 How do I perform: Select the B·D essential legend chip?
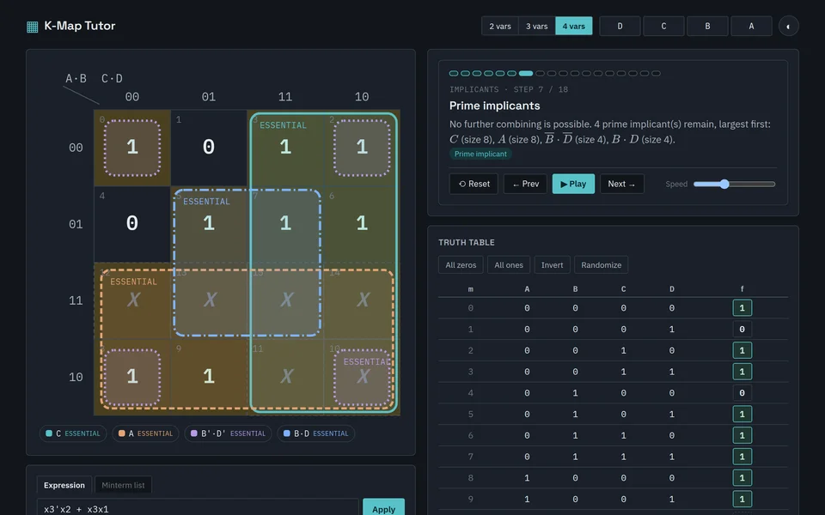[x=315, y=433]
